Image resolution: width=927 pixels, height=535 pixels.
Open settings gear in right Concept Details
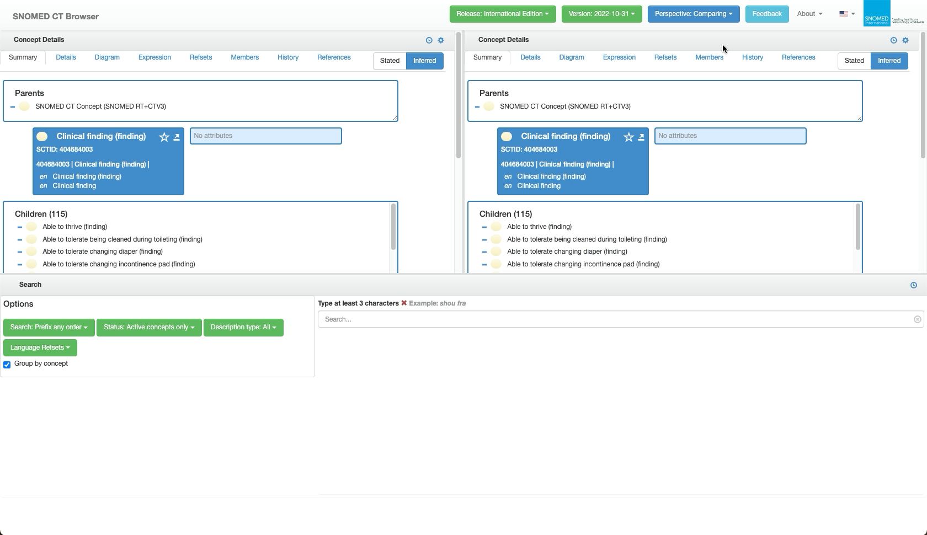pos(905,40)
